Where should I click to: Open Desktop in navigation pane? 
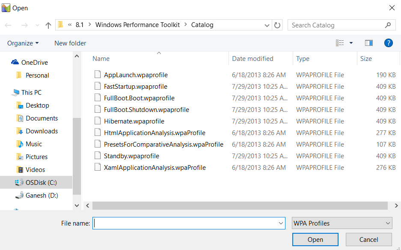coord(37,105)
